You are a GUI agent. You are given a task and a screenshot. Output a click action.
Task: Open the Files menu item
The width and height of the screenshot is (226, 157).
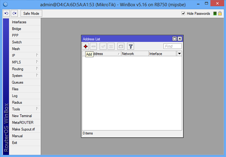click(x=25, y=89)
